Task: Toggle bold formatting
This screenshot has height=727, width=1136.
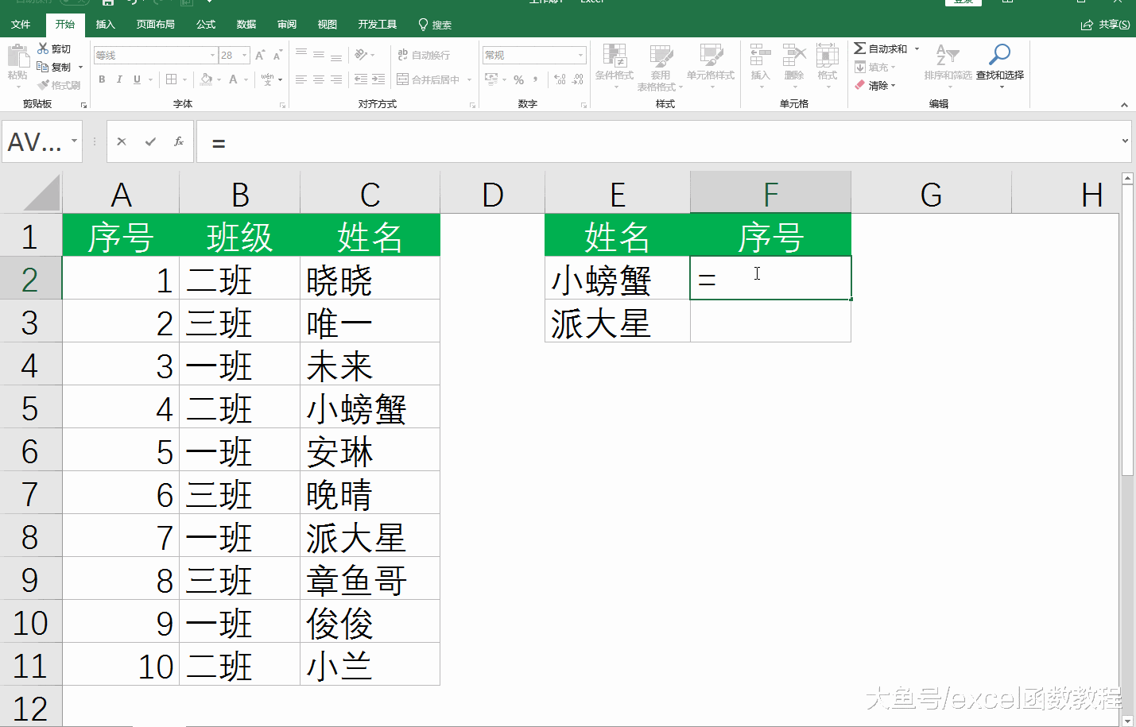Action: pyautogui.click(x=101, y=79)
